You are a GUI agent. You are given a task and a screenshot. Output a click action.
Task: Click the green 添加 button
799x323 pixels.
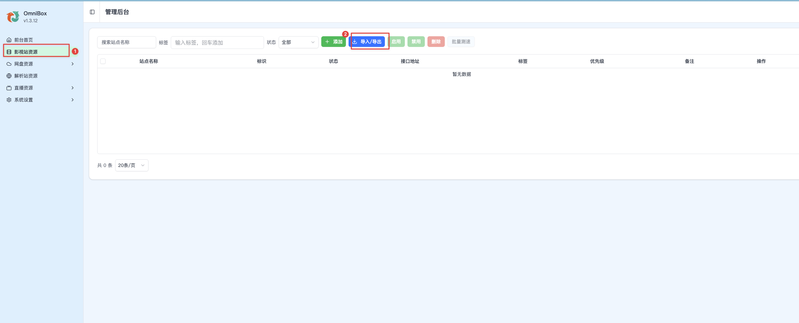(333, 42)
